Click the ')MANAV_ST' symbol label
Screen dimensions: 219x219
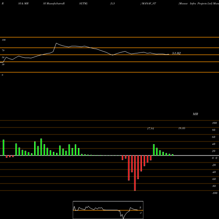(x=148, y=4)
